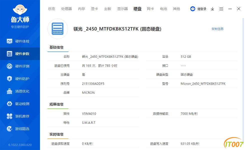Select the 基础信息 section header

tap(56, 47)
